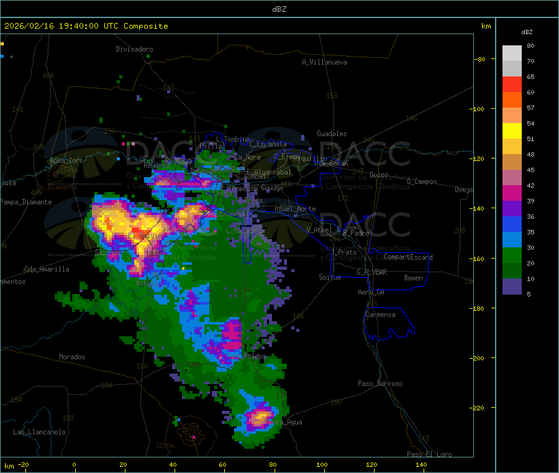Click the timestamp '2026/02/16 19:40:00 UTC Composite'
This screenshot has height=473, width=559.
pyautogui.click(x=86, y=26)
